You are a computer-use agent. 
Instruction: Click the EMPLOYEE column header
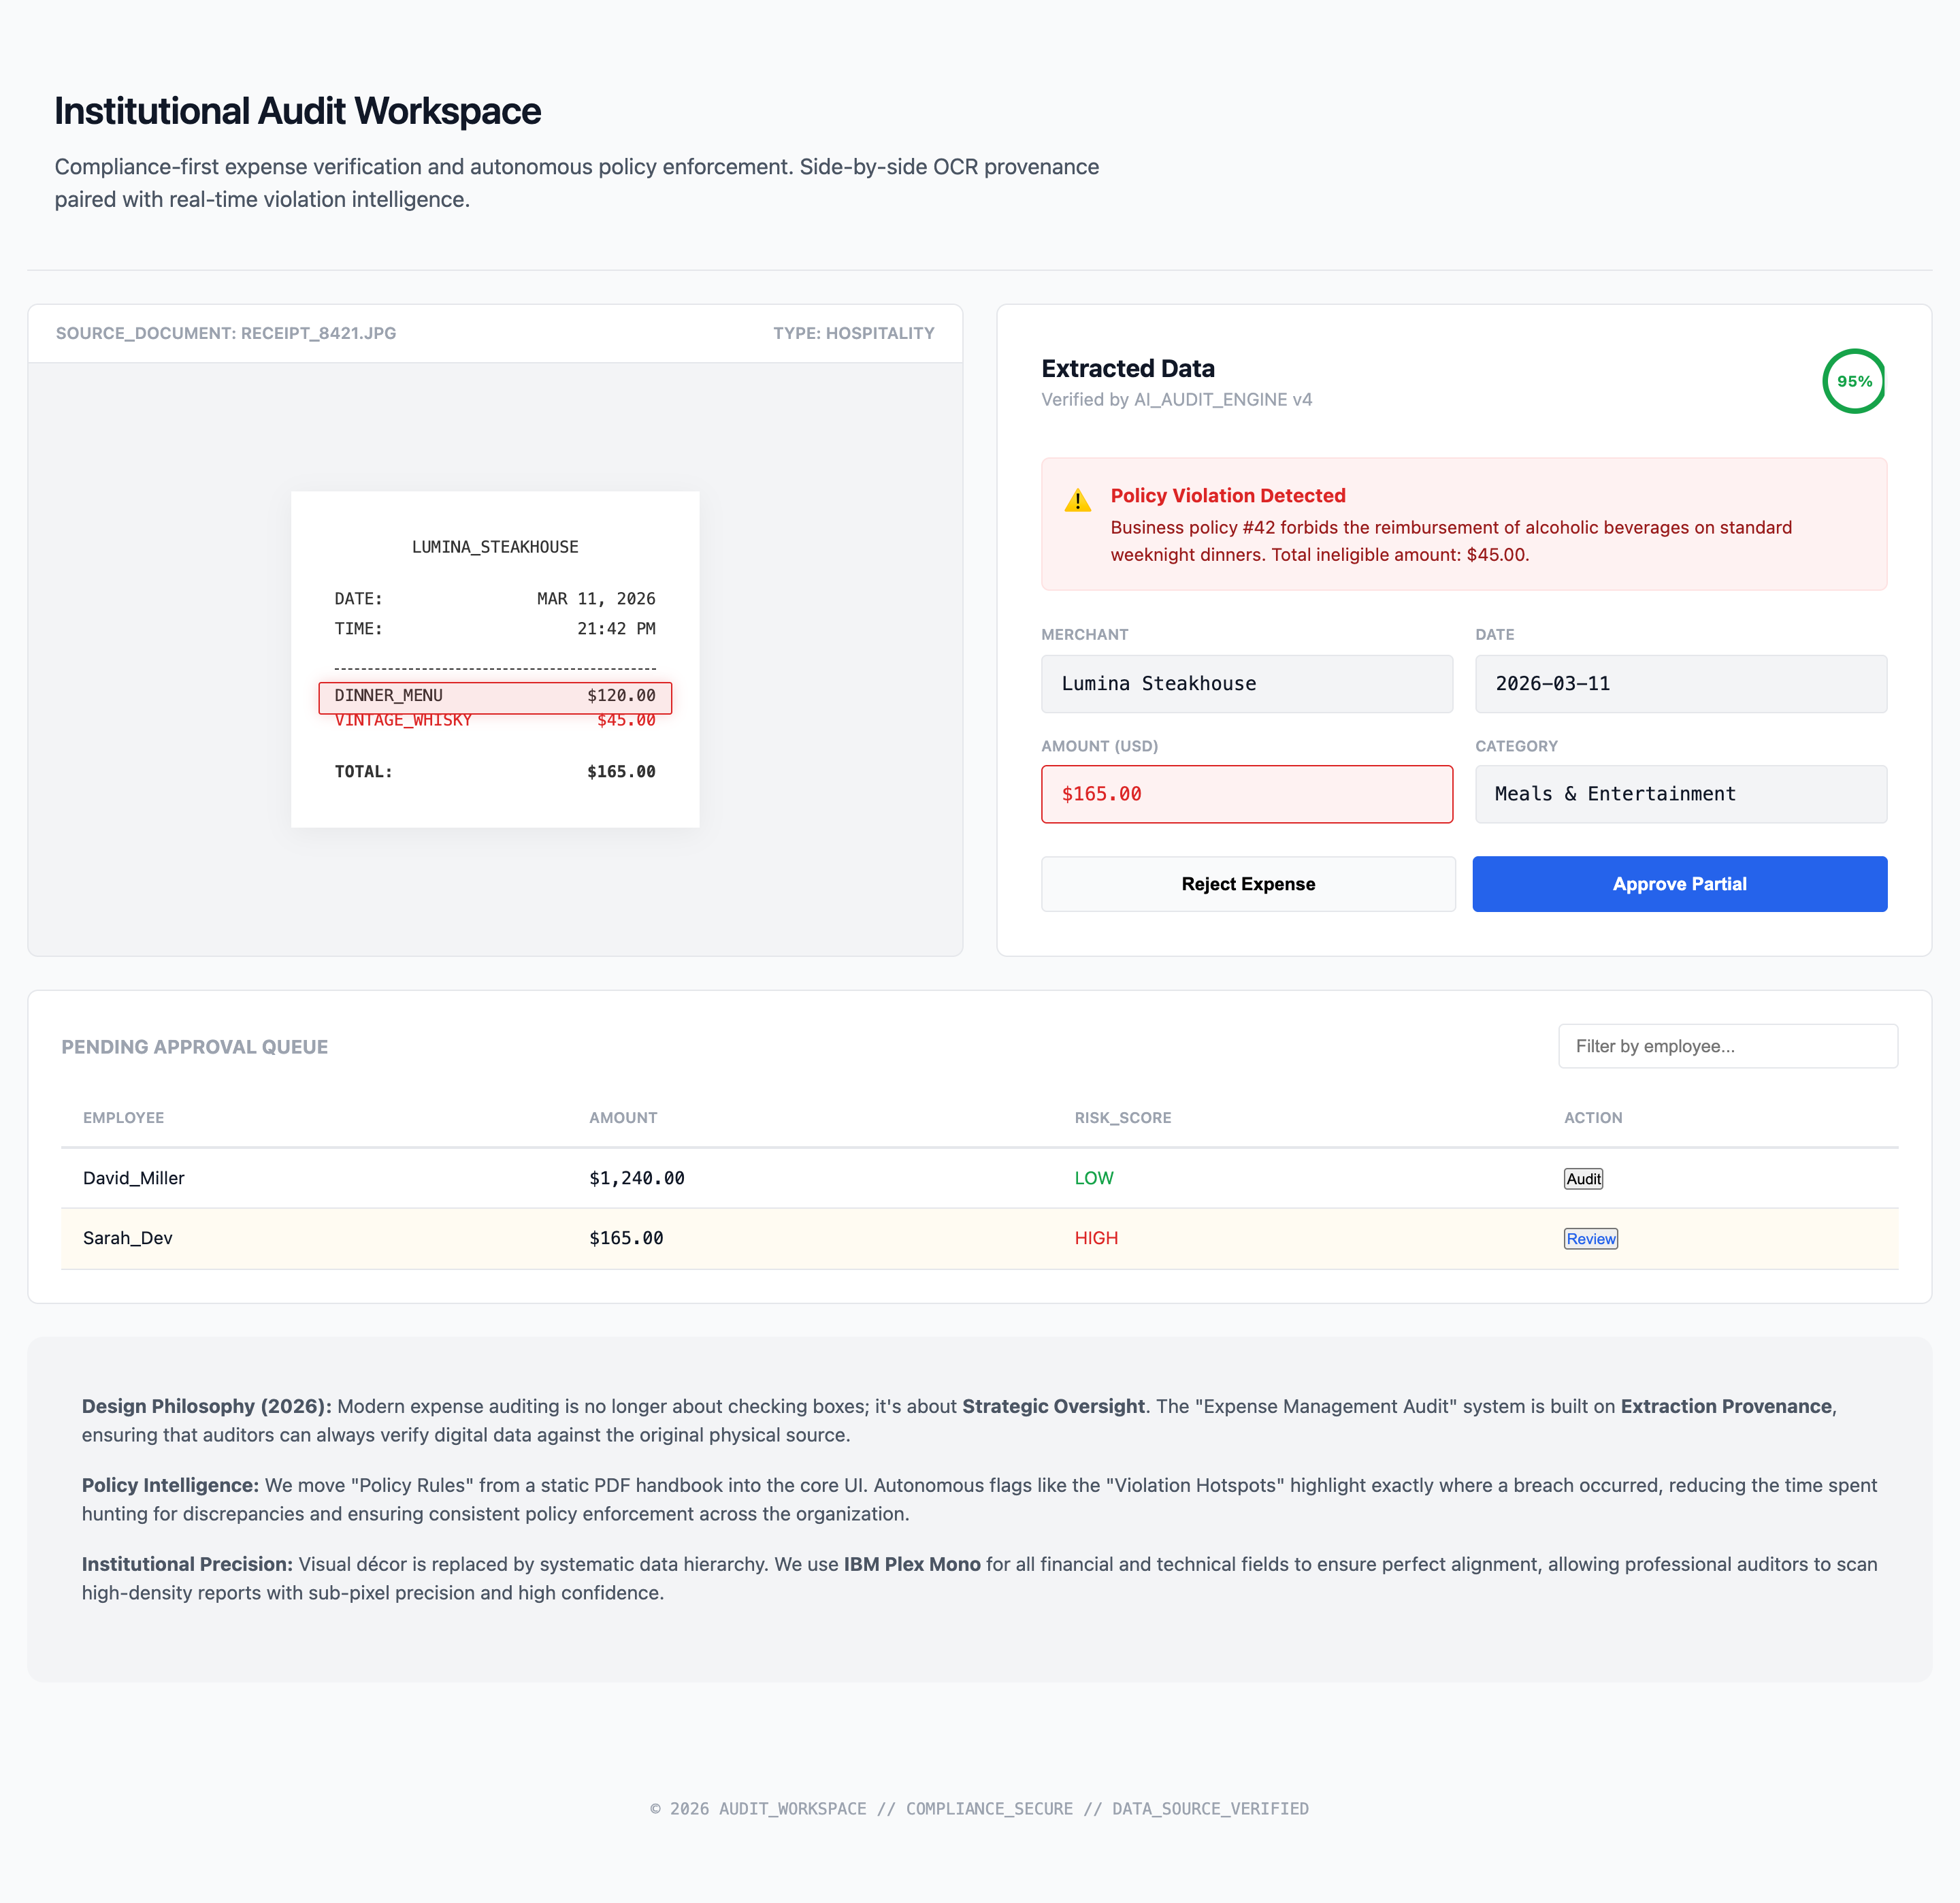click(x=123, y=1117)
